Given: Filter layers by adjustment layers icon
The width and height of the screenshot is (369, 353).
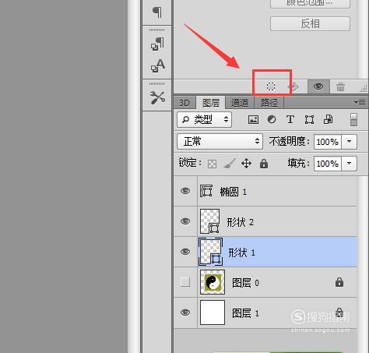Looking at the screenshot, I should click(272, 119).
